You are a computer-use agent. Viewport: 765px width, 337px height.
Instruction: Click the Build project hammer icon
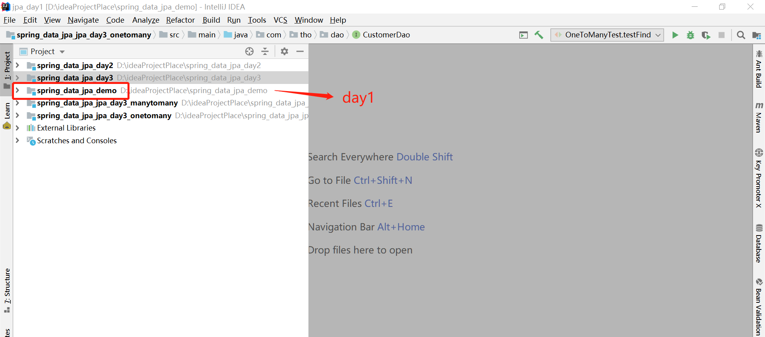pyautogui.click(x=539, y=35)
